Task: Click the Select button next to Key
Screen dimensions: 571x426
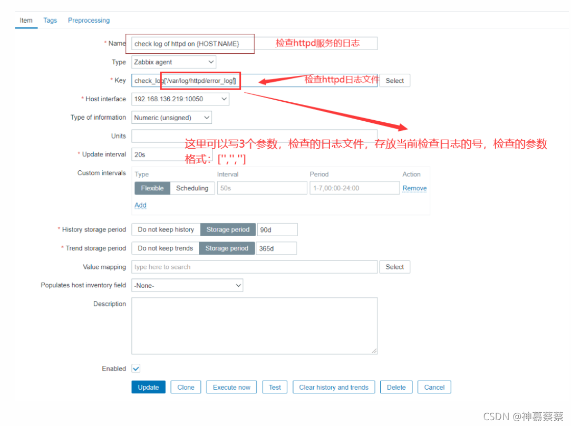Action: click(394, 81)
